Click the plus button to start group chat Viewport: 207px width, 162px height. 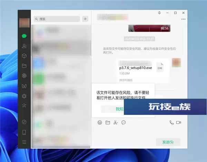[x=85, y=19]
